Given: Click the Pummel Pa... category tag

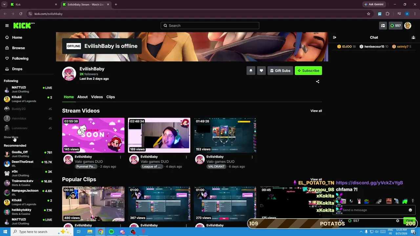Looking at the screenshot, I should tap(86, 167).
